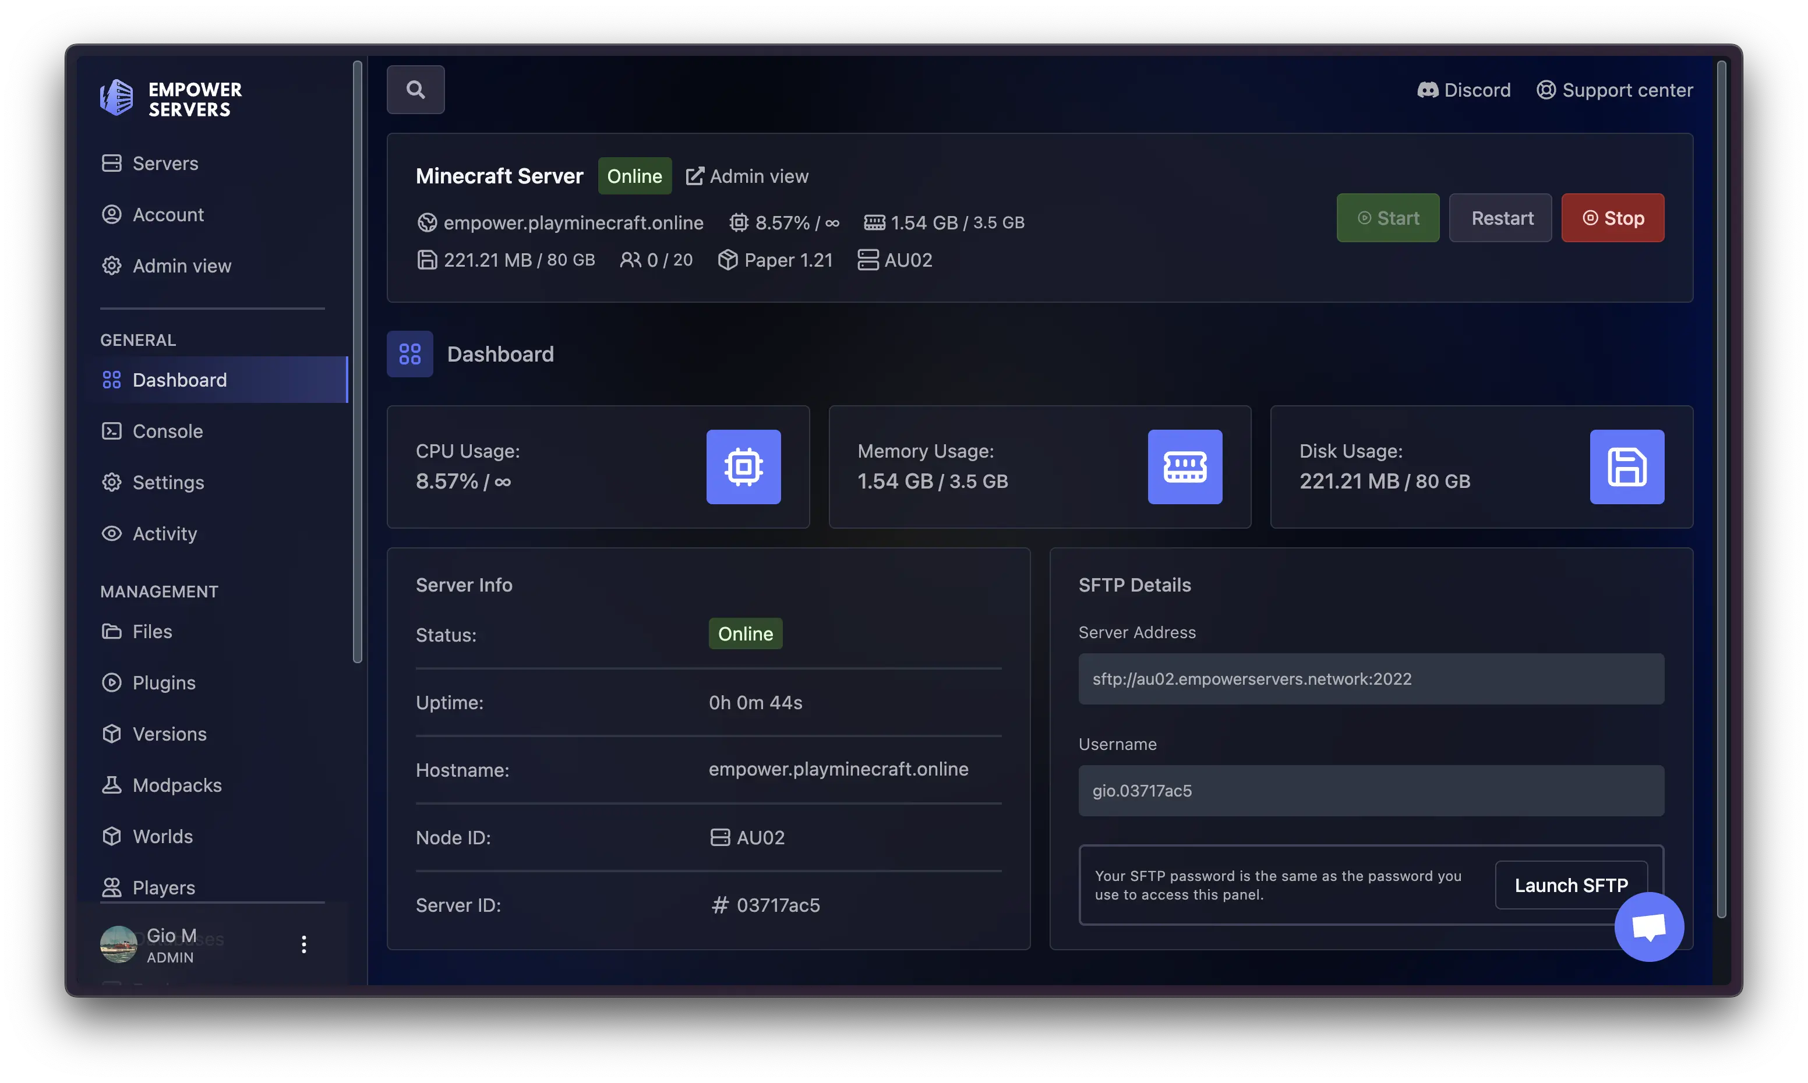Select the SFTP username field

[x=1371, y=790]
